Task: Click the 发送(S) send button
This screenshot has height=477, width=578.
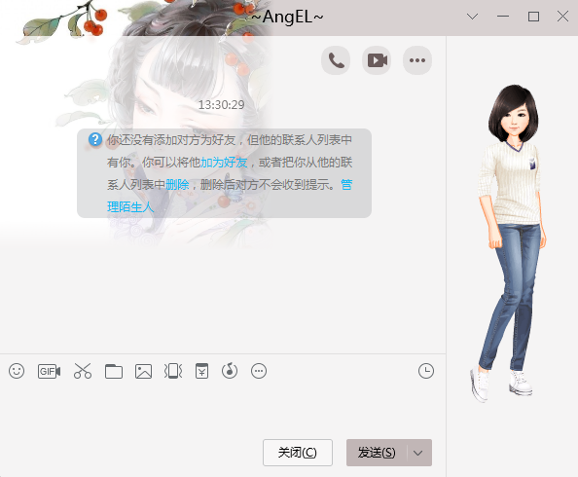Action: (x=377, y=453)
